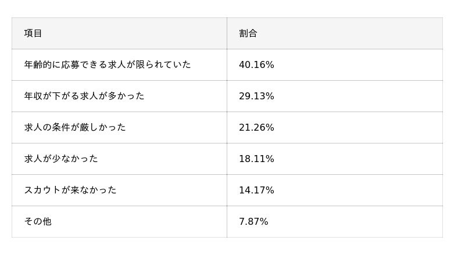Click the 18.11% value cell
Viewport: 465px width, 255px height.
pos(256,159)
